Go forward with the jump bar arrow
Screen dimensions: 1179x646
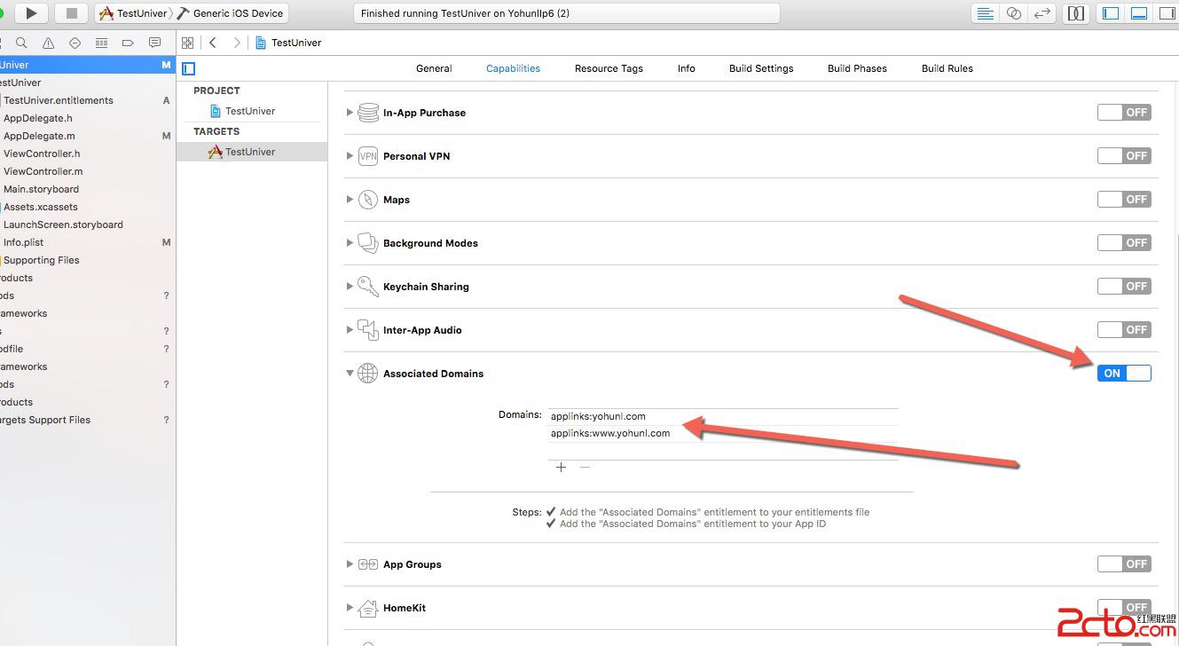237,43
